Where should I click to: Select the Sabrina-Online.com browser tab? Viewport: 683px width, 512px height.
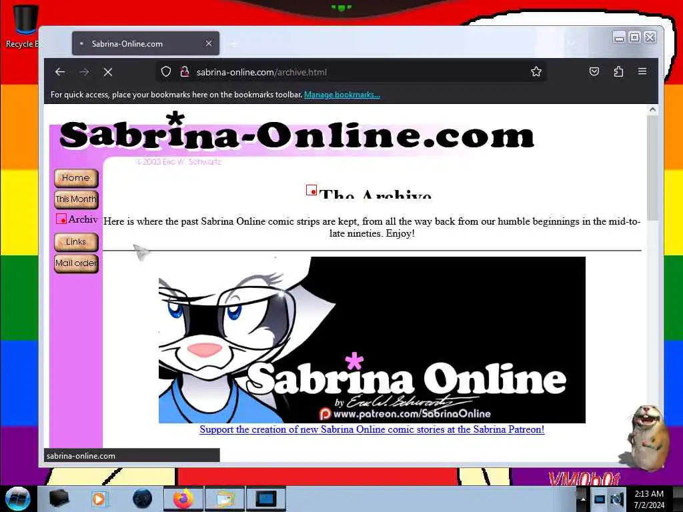[x=145, y=43]
